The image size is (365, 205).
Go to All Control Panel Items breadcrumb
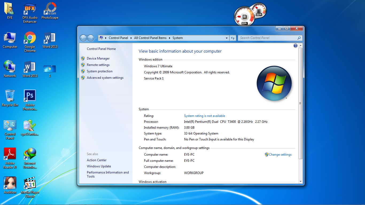point(150,38)
